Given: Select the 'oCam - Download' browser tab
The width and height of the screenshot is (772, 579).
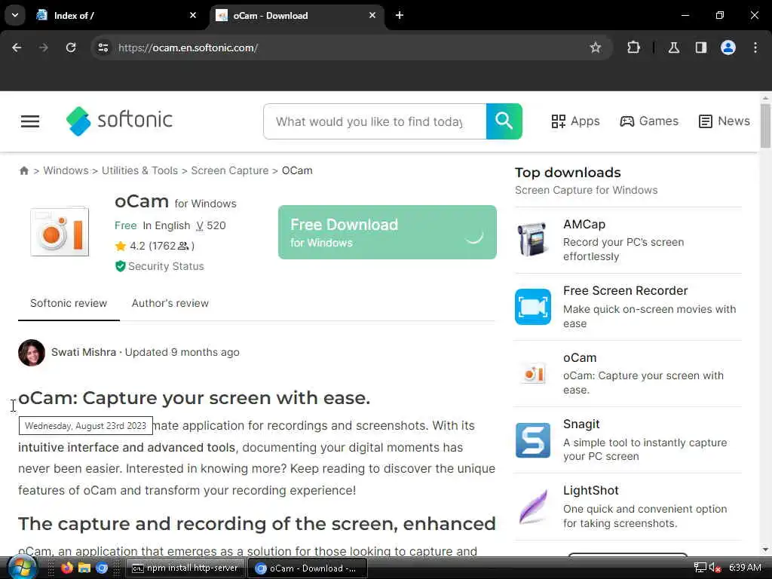Looking at the screenshot, I should tap(296, 16).
